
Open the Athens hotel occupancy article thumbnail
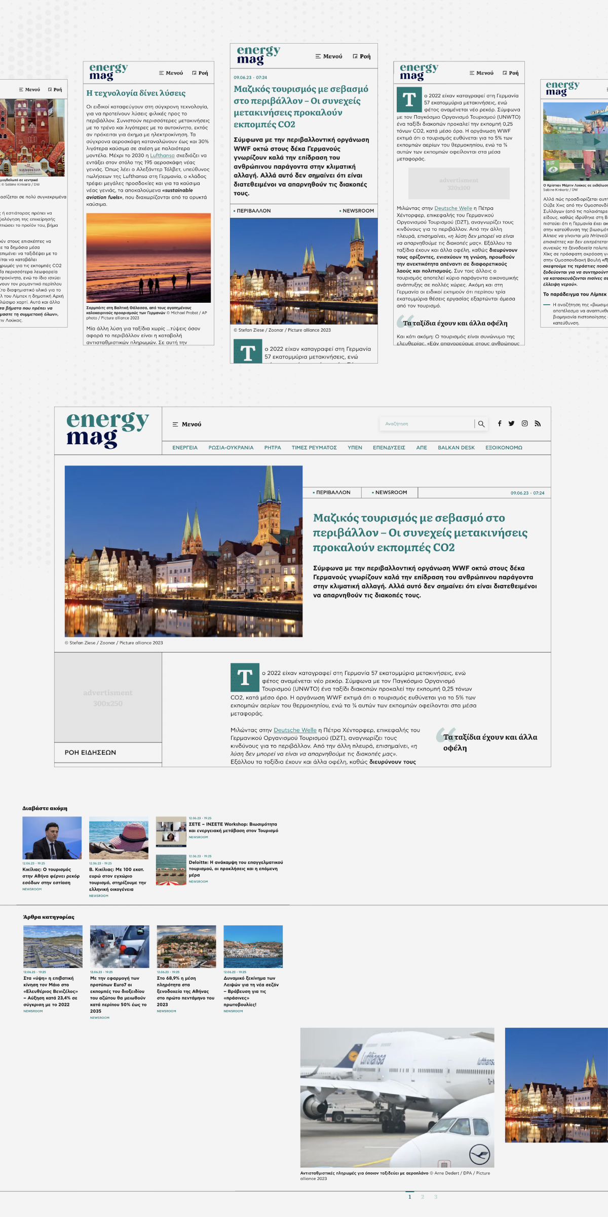(x=186, y=947)
